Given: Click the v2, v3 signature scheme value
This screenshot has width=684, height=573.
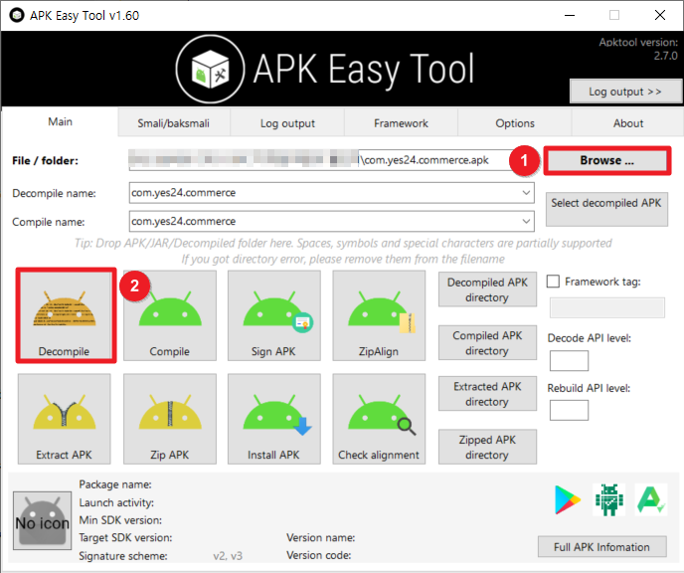Looking at the screenshot, I should coord(228,556).
